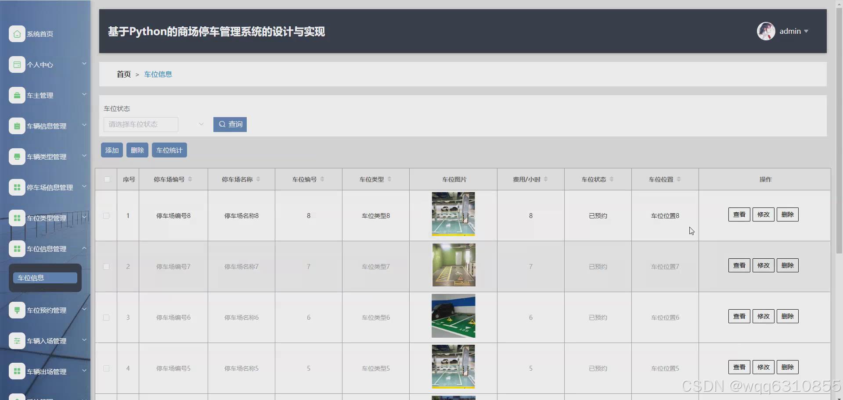Open the admin user dropdown arrow
This screenshot has width=843, height=400.
pos(806,31)
